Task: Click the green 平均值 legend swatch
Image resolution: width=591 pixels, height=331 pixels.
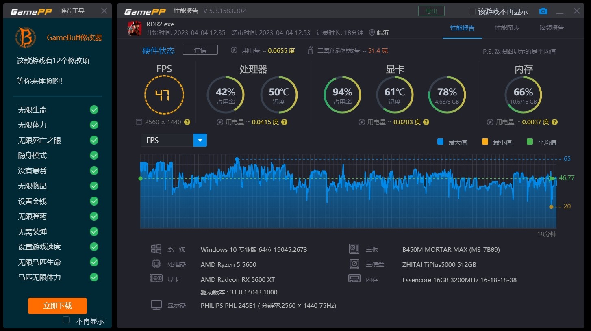Action: [530, 142]
